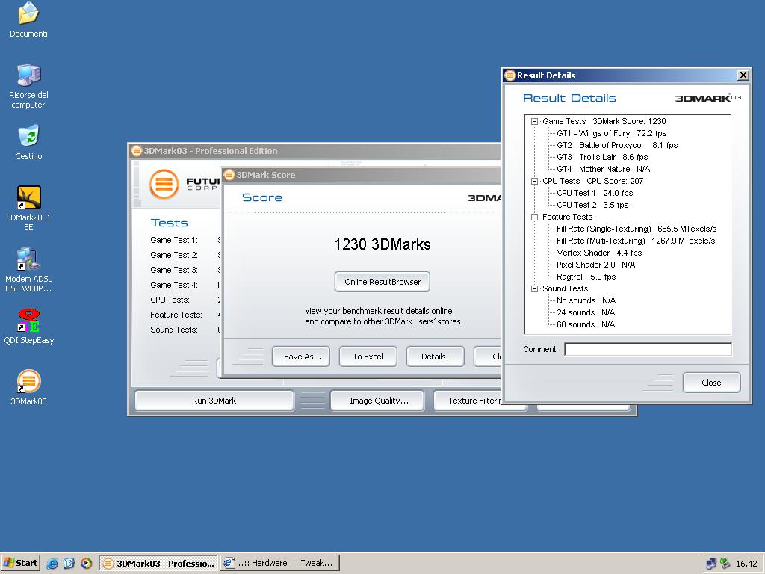Open the Texture Filtering button

pos(468,401)
